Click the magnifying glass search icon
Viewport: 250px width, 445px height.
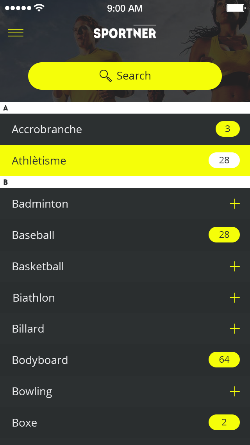coord(105,76)
